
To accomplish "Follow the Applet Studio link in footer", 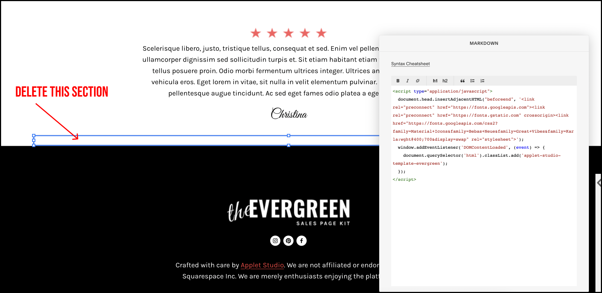I will [x=262, y=265].
